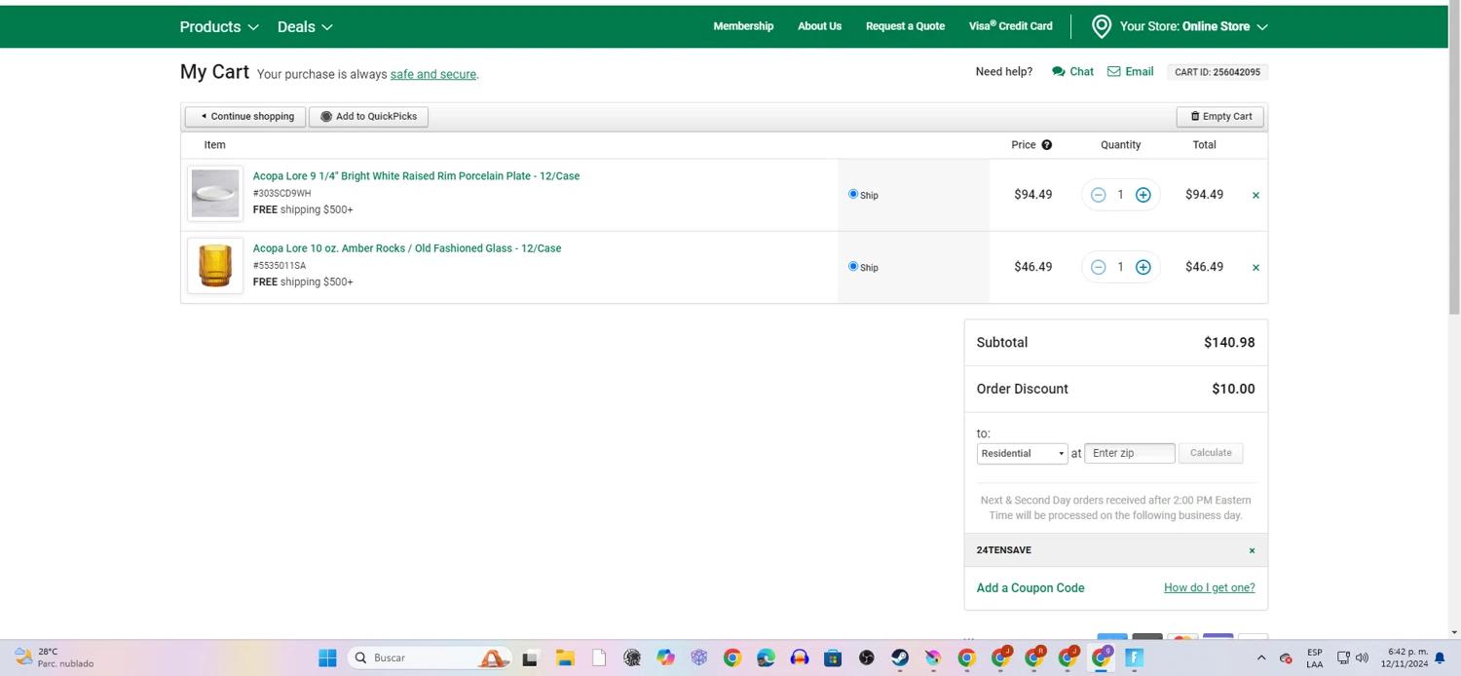
Task: Open Request a Quote
Action: click(x=905, y=26)
